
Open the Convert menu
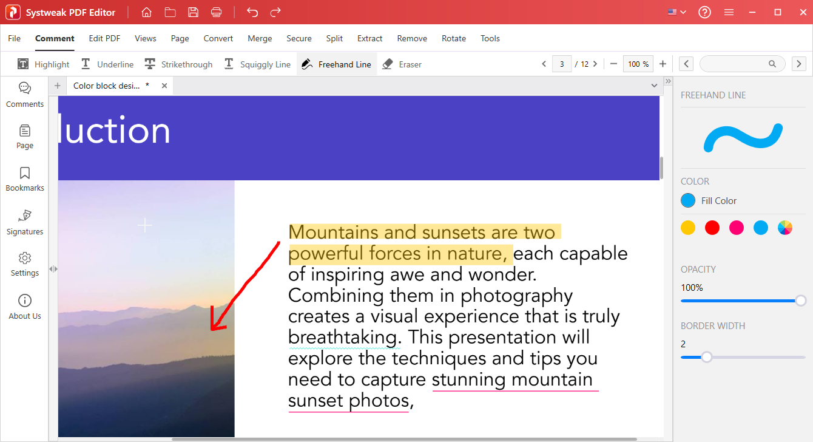tap(218, 38)
